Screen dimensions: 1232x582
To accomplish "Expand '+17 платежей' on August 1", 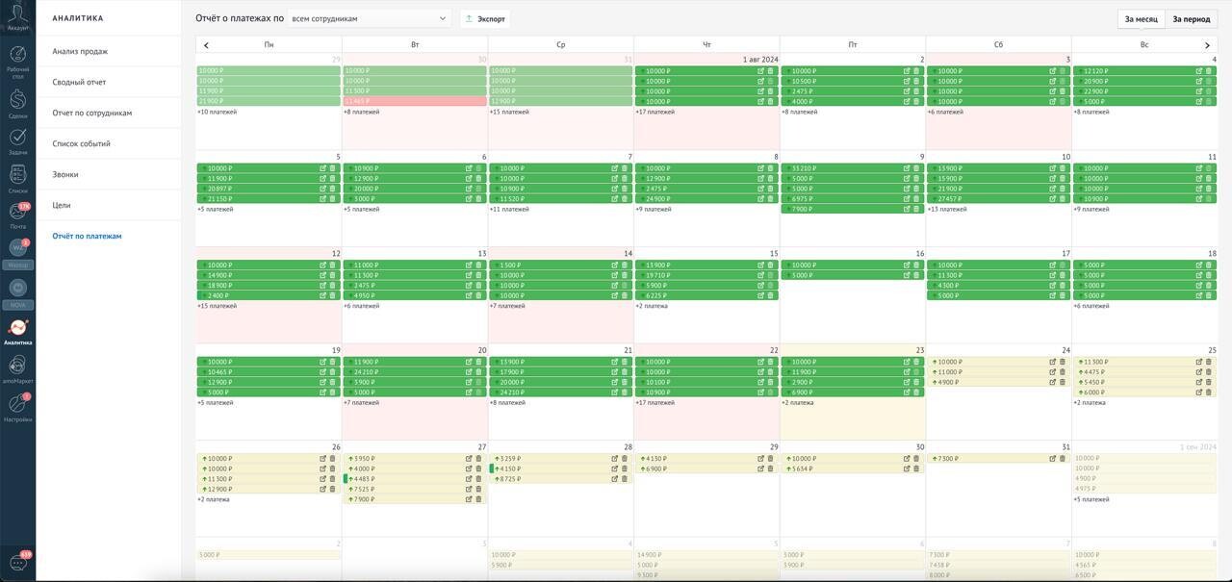I will (x=654, y=112).
